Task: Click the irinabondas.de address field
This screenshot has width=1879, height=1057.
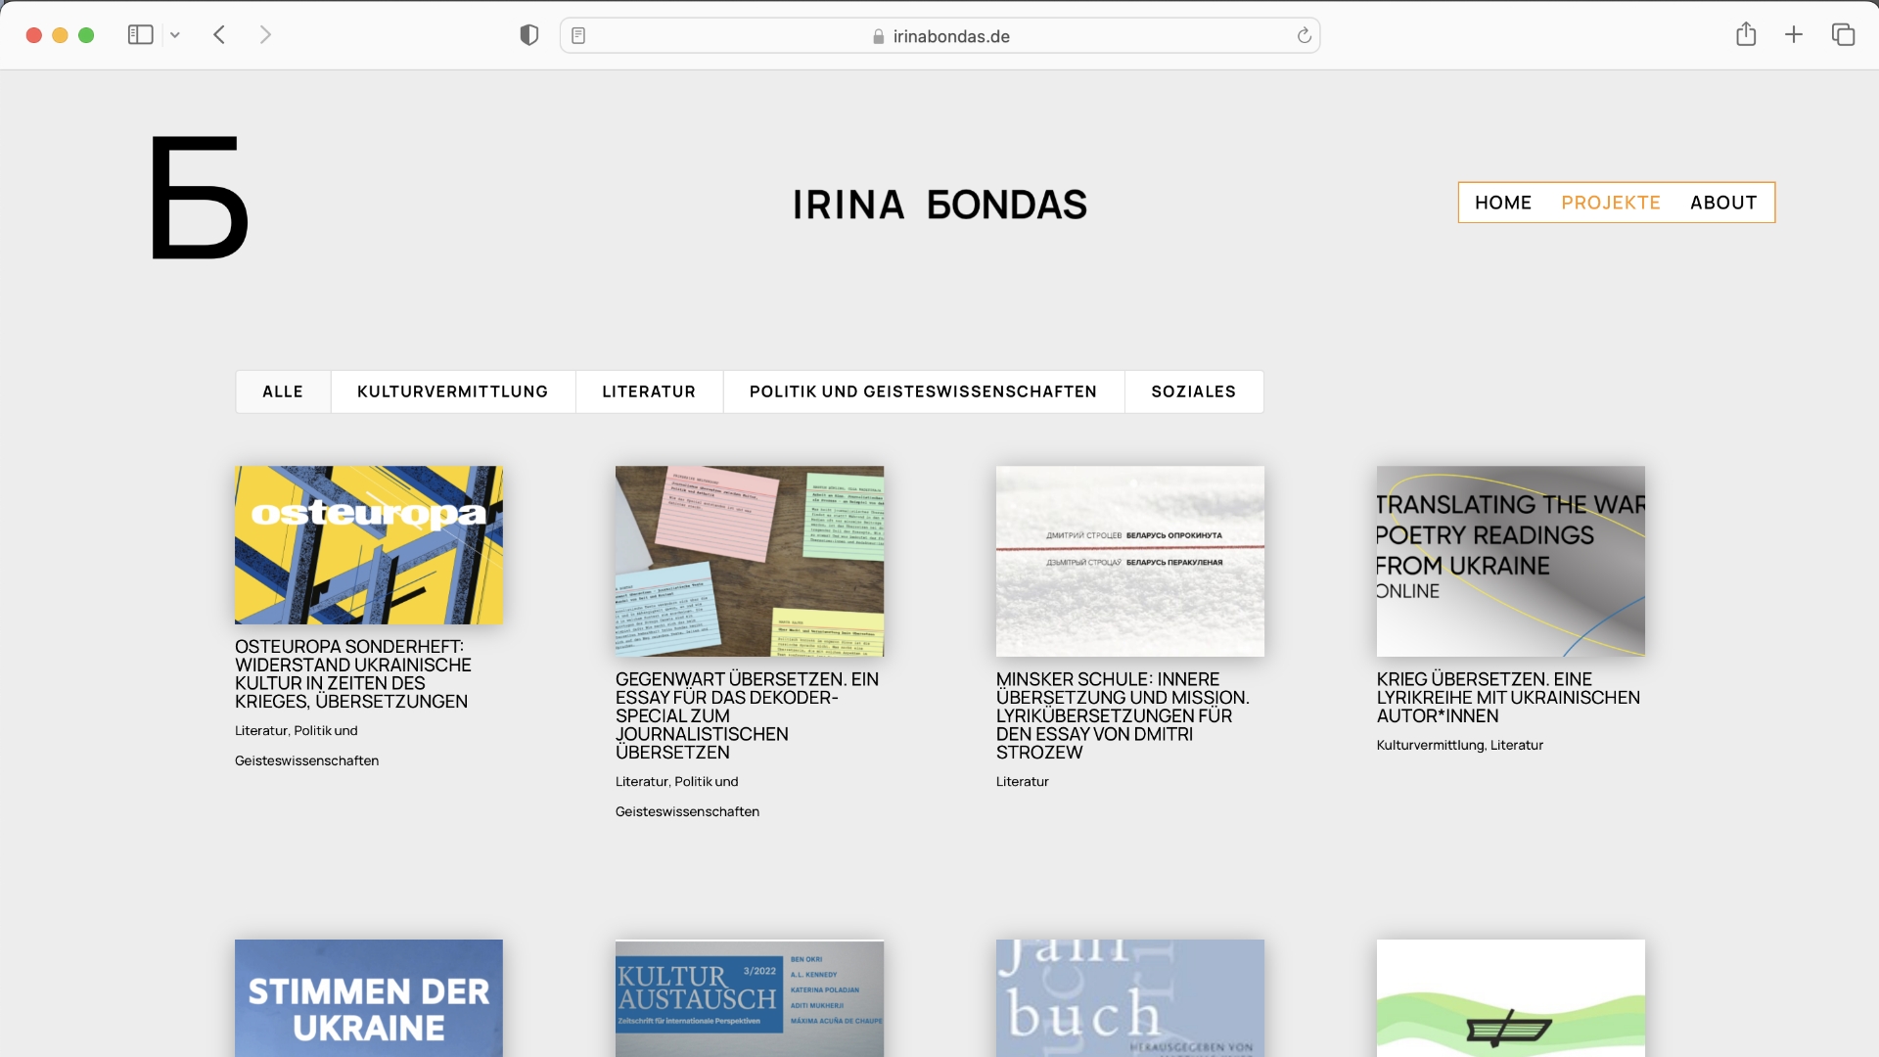Action: pos(939,36)
